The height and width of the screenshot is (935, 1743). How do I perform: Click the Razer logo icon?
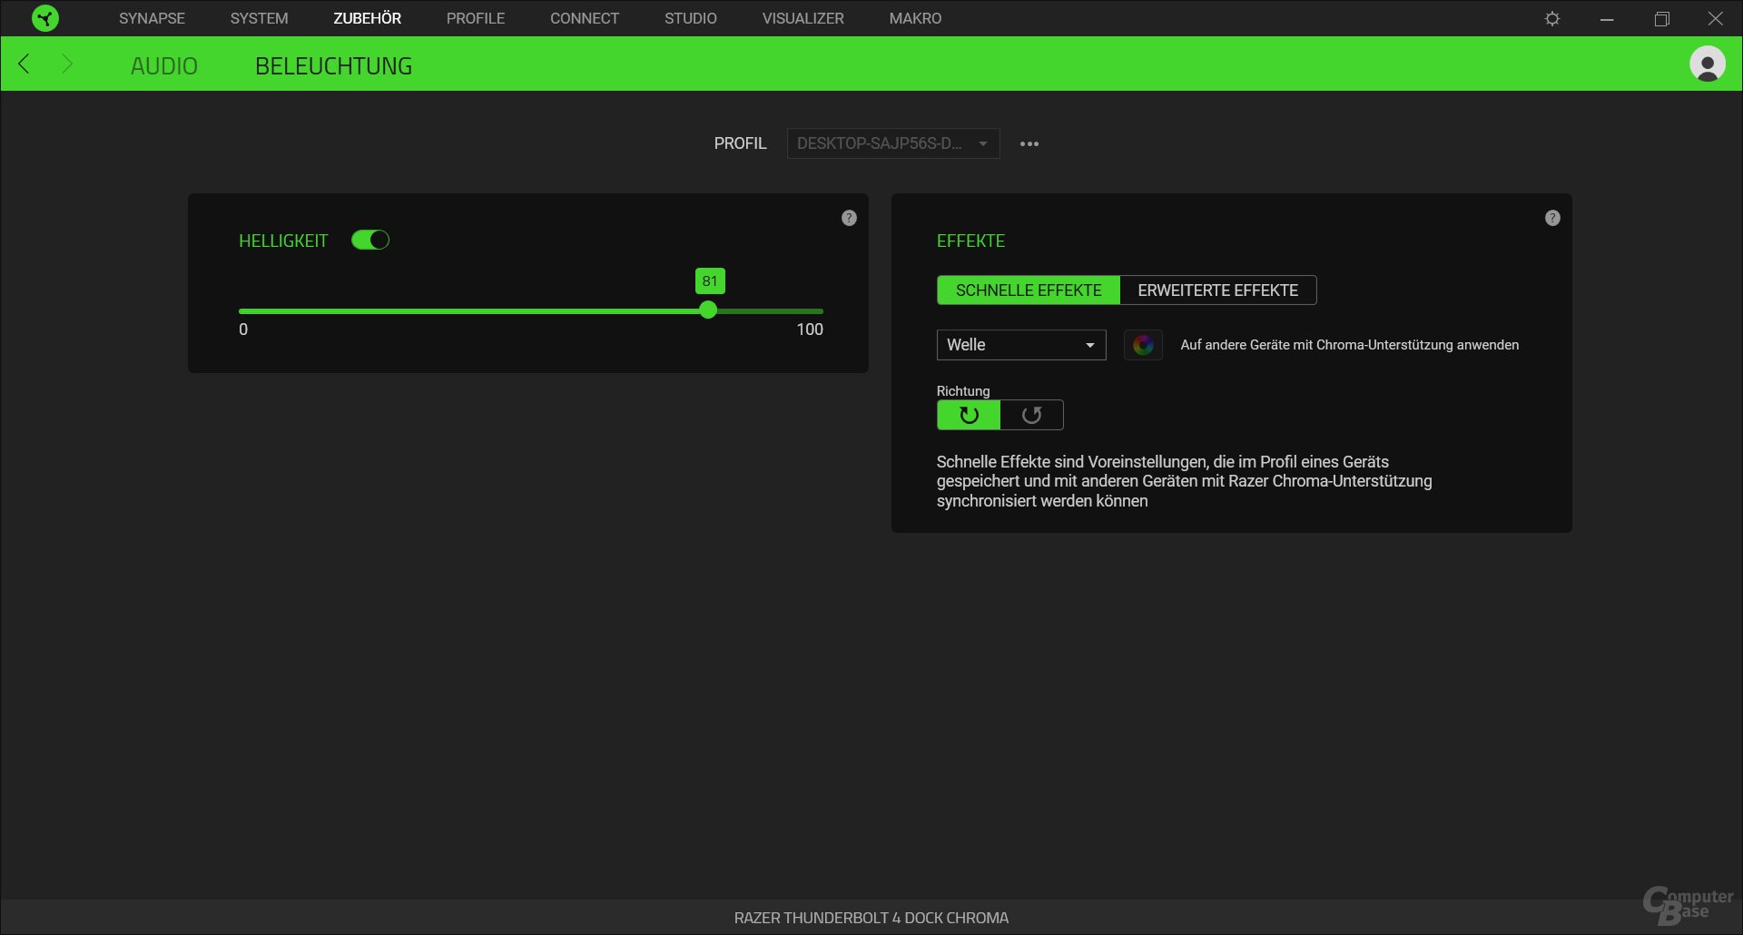pos(44,18)
